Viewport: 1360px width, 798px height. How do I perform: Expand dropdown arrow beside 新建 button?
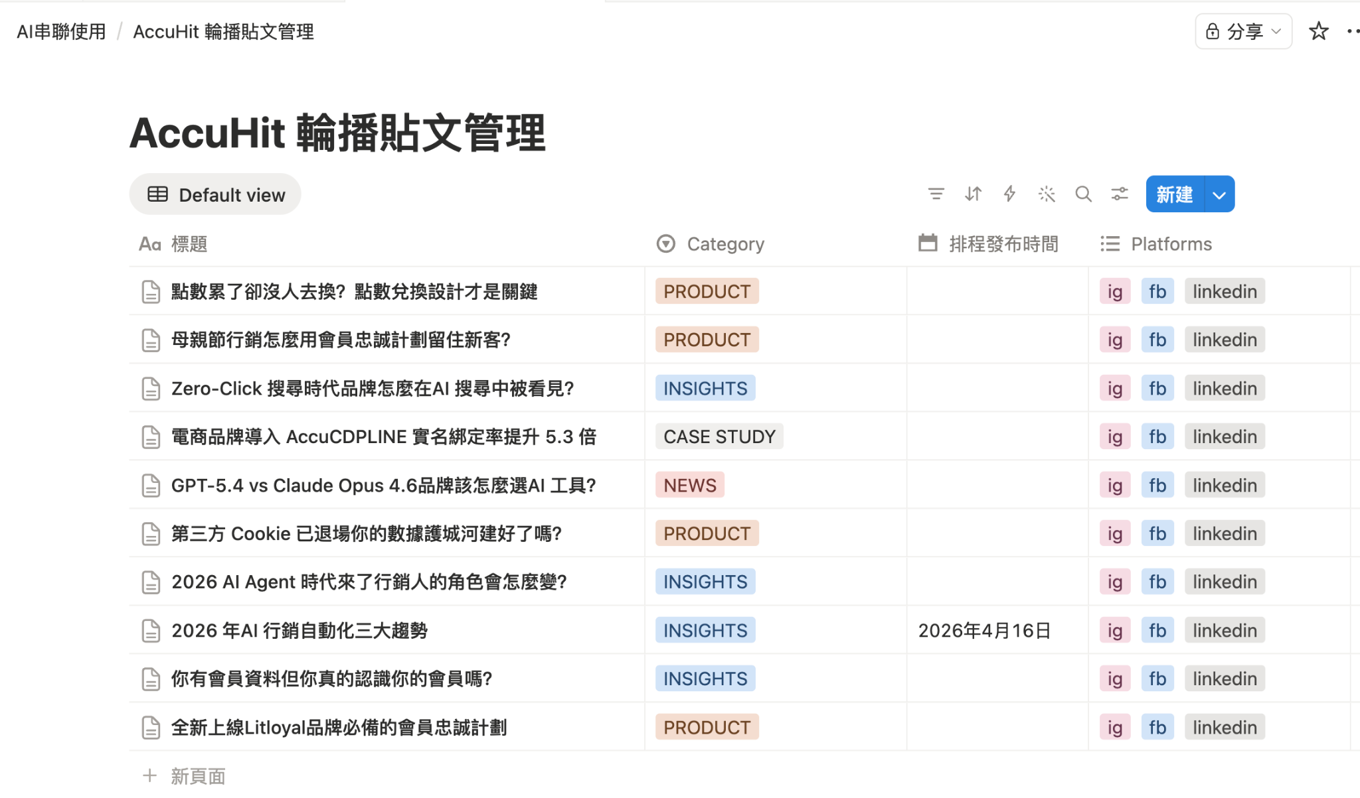coord(1219,194)
